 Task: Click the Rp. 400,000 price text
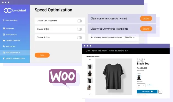pos(142,68)
